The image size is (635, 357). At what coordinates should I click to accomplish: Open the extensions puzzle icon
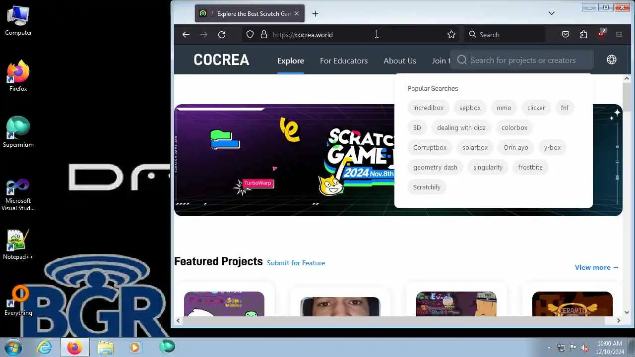click(583, 35)
